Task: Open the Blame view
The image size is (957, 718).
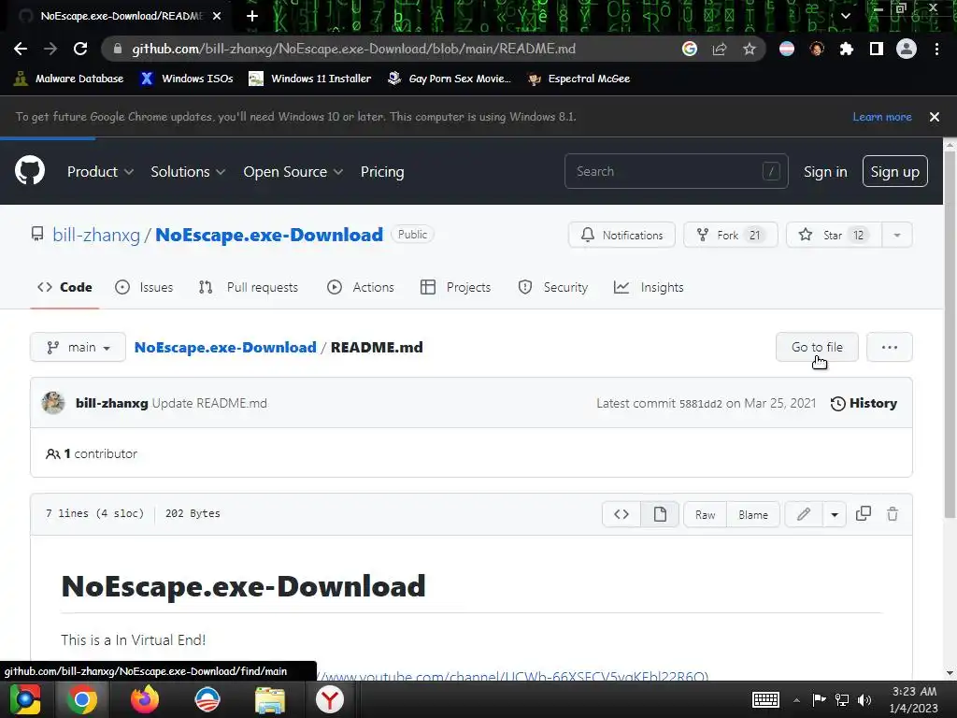Action: coord(753,514)
